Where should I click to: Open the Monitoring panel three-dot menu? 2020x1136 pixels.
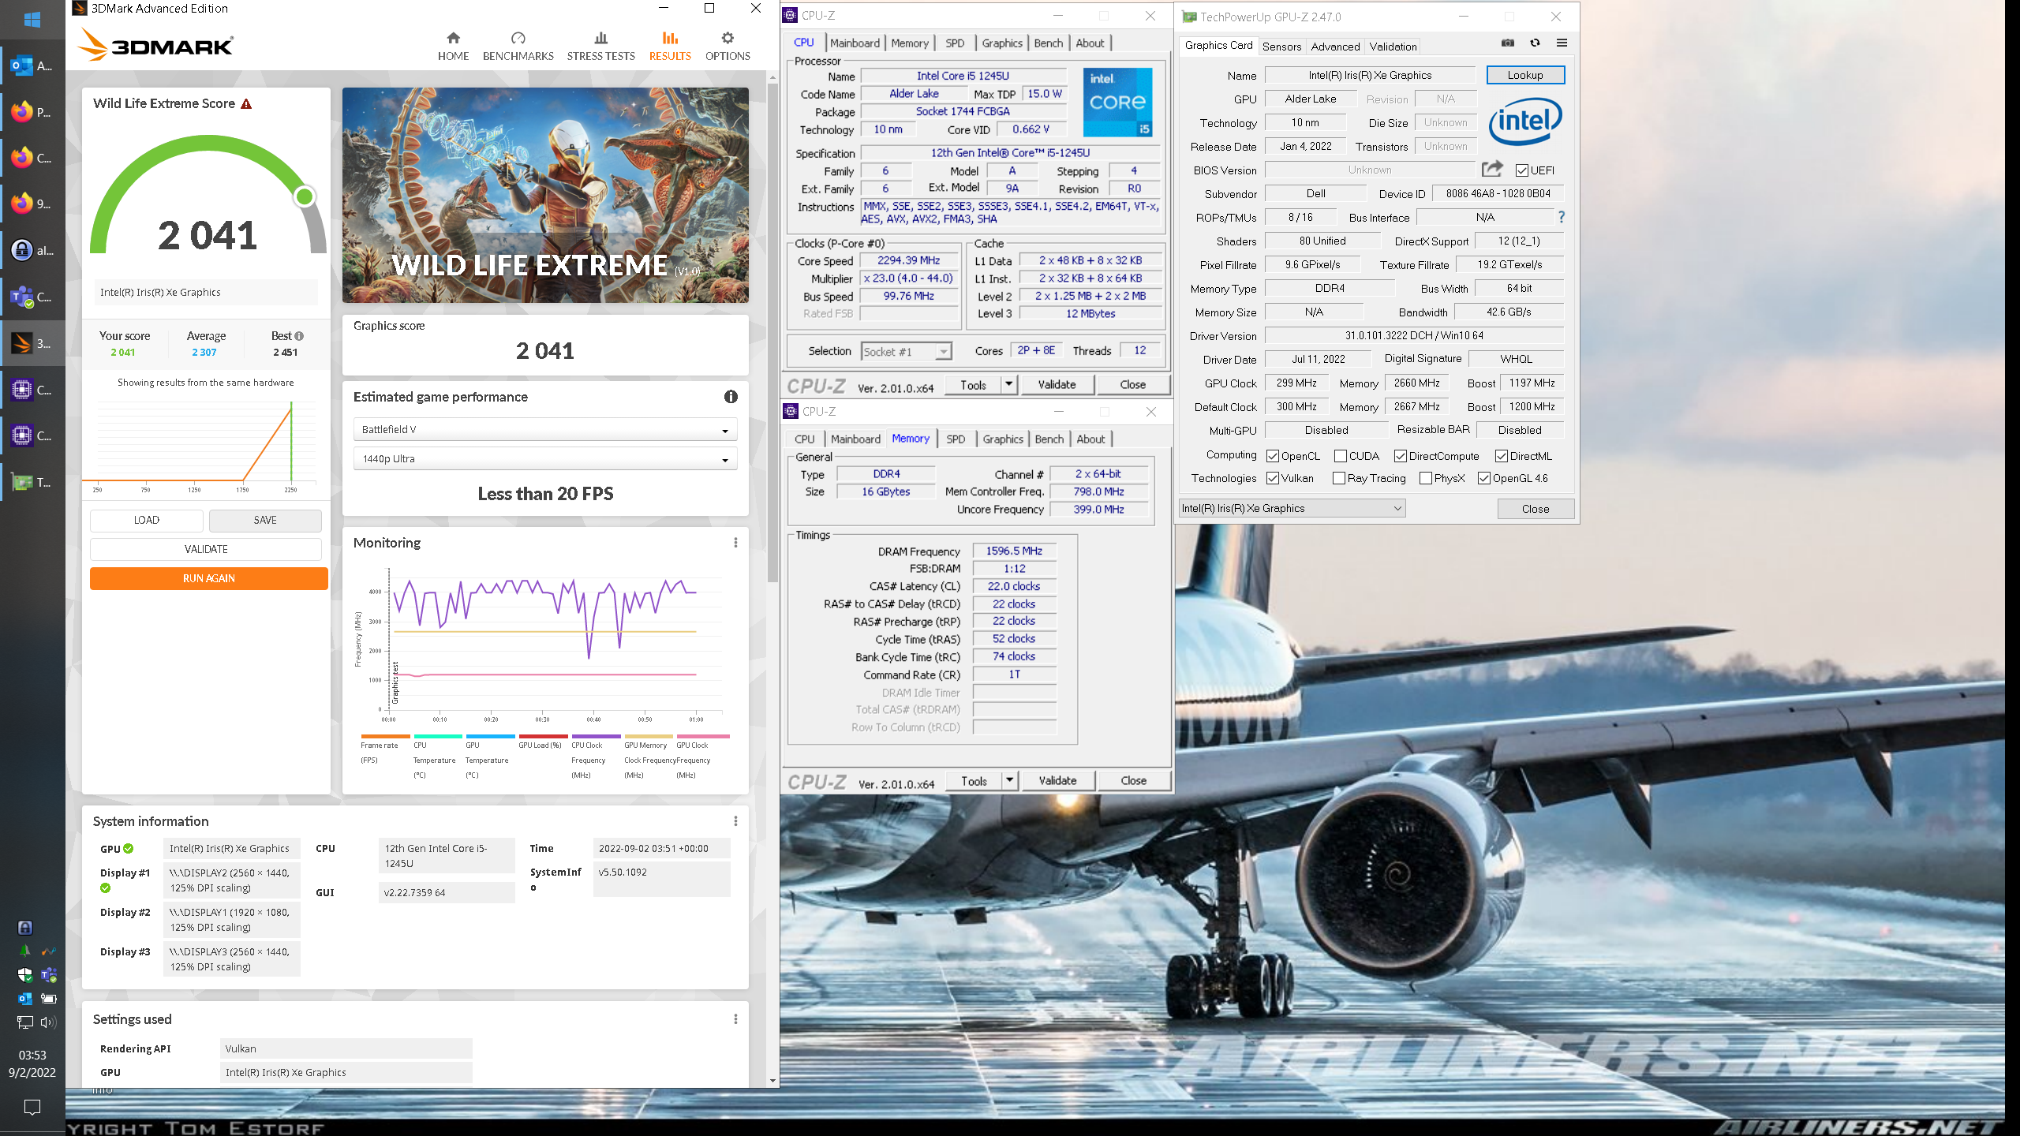tap(735, 543)
